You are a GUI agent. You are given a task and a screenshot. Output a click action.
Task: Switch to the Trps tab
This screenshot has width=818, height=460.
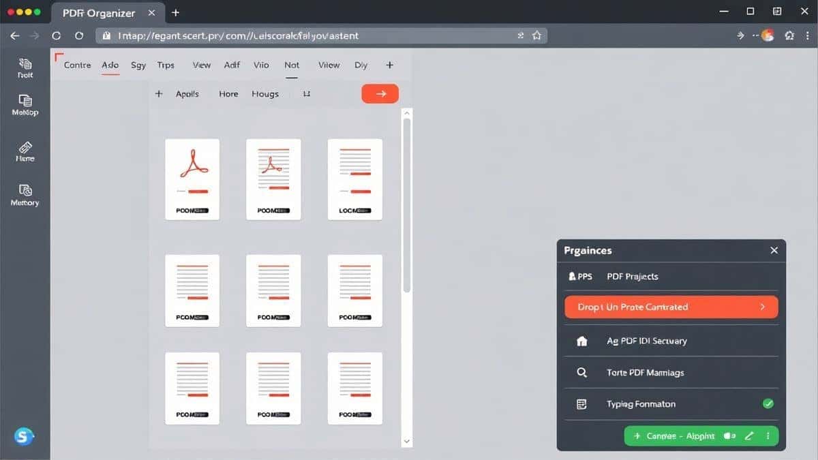[166, 65]
